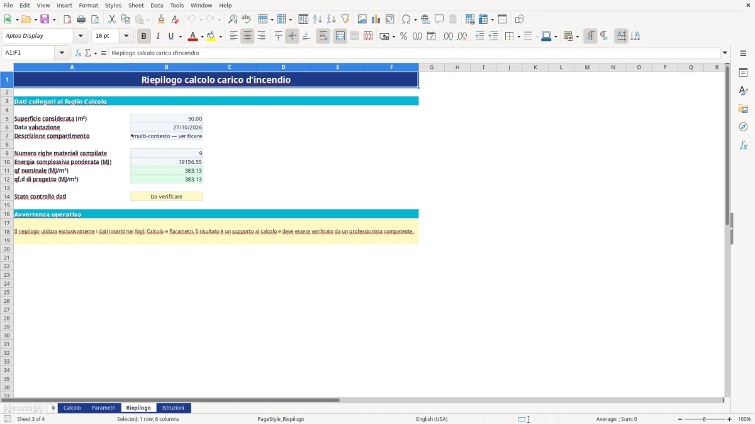Adjust the zoom slider in status bar
755x424 pixels.
[705, 419]
